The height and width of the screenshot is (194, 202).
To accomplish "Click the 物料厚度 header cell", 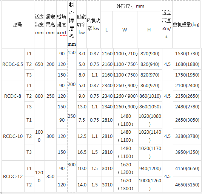I will (x=72, y=24).
